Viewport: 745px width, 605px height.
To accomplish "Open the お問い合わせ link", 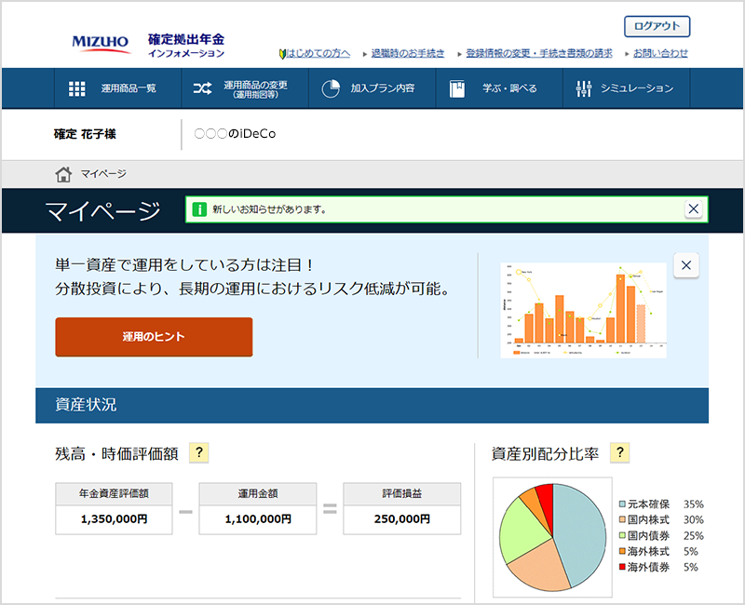I will pyautogui.click(x=660, y=53).
